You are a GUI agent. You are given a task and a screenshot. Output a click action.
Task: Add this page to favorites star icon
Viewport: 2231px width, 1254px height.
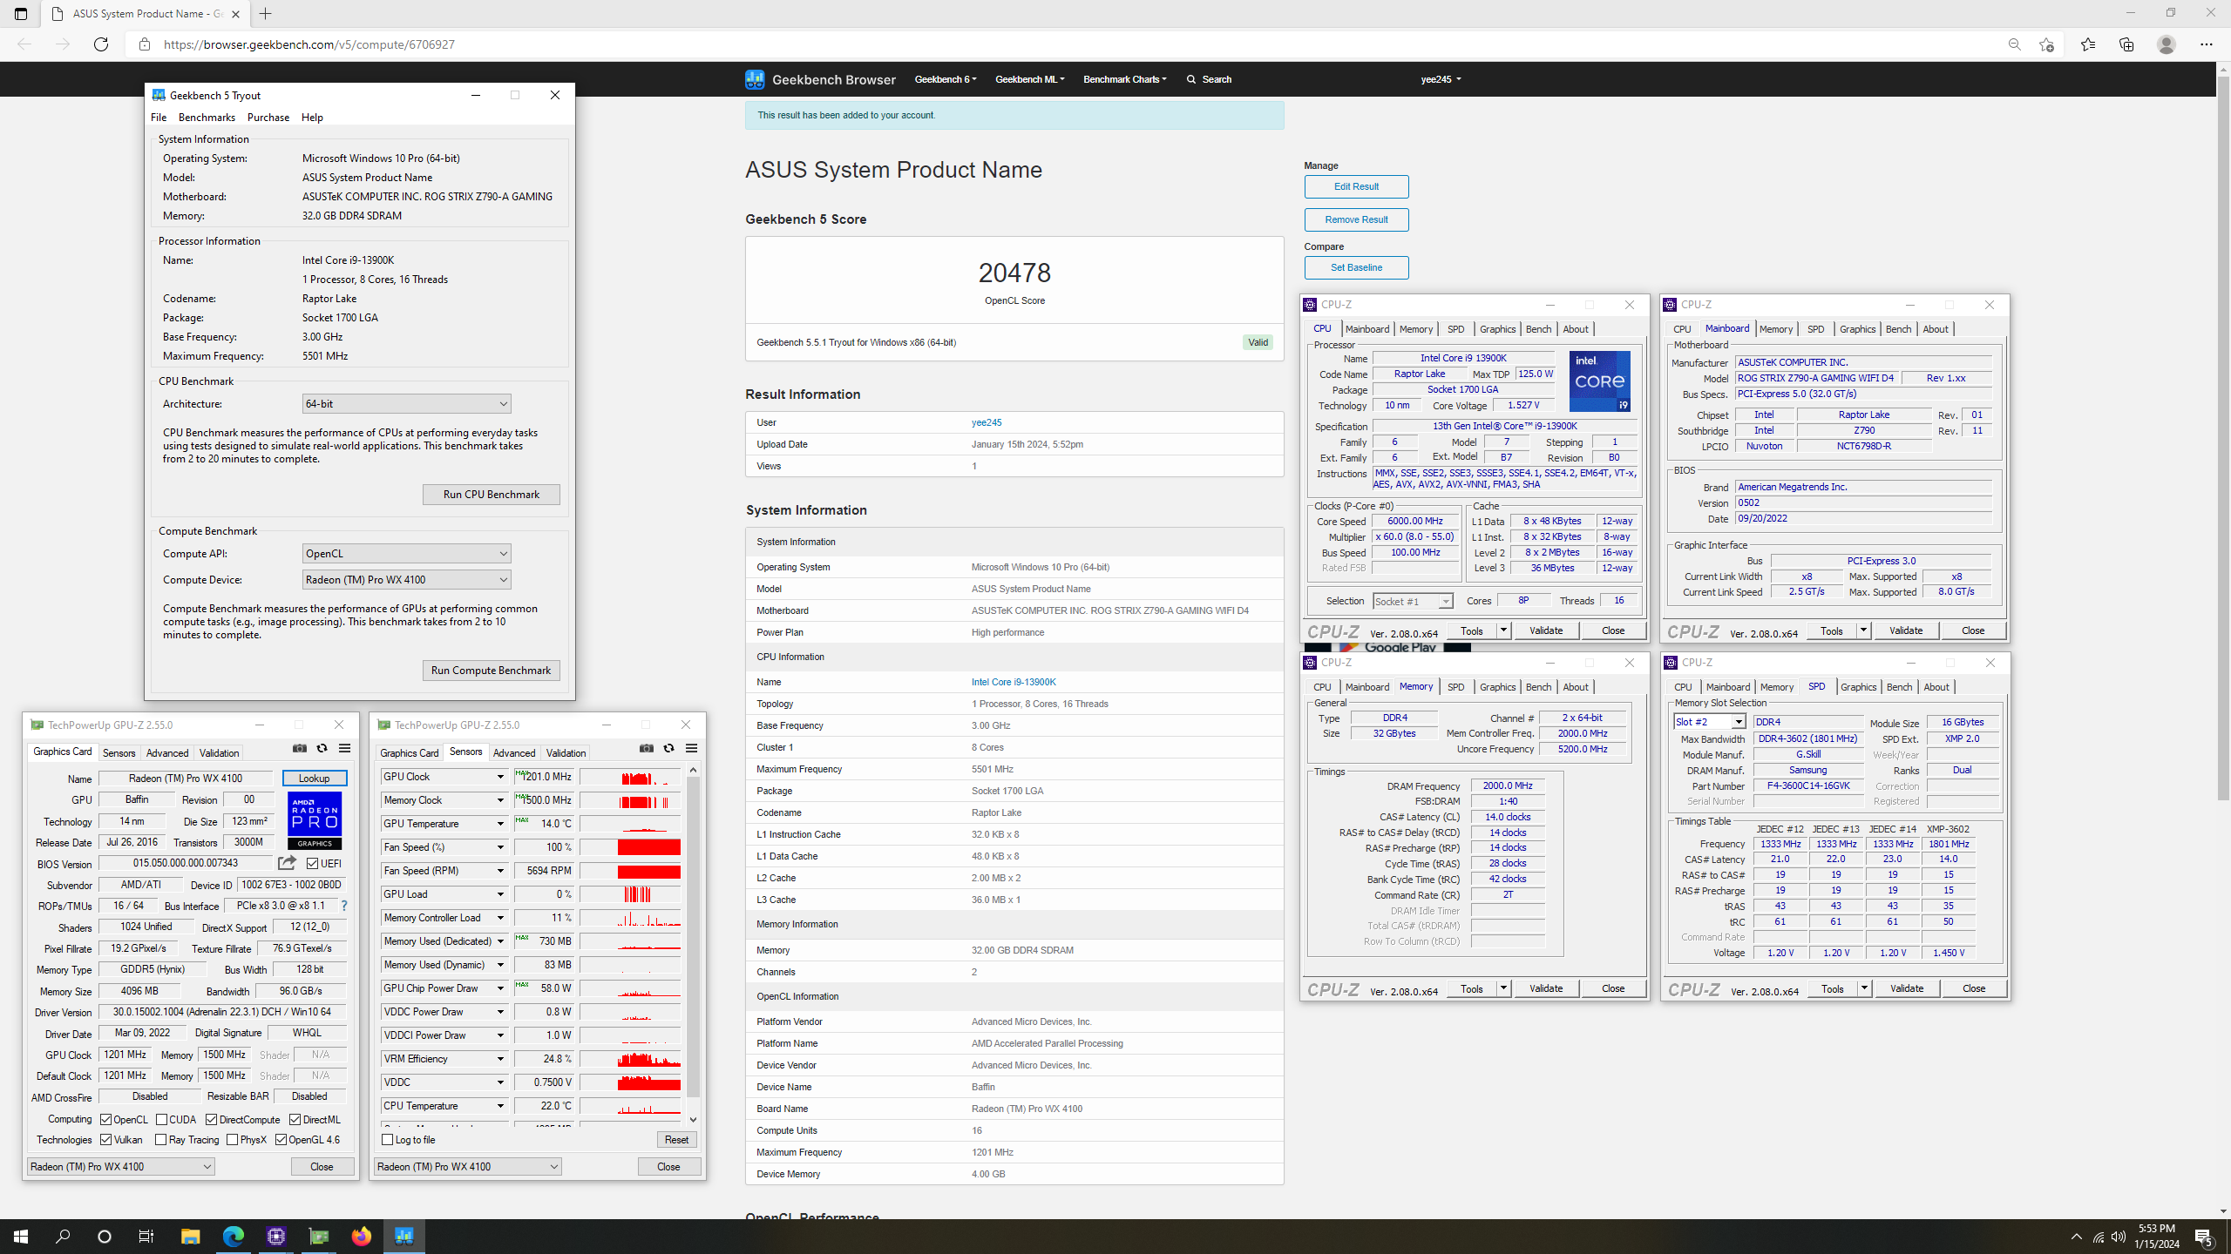[x=2047, y=44]
